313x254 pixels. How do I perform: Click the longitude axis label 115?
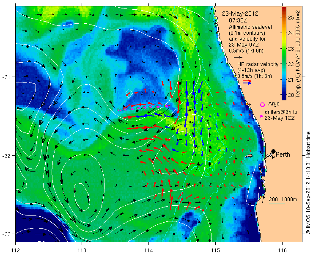(215, 250)
